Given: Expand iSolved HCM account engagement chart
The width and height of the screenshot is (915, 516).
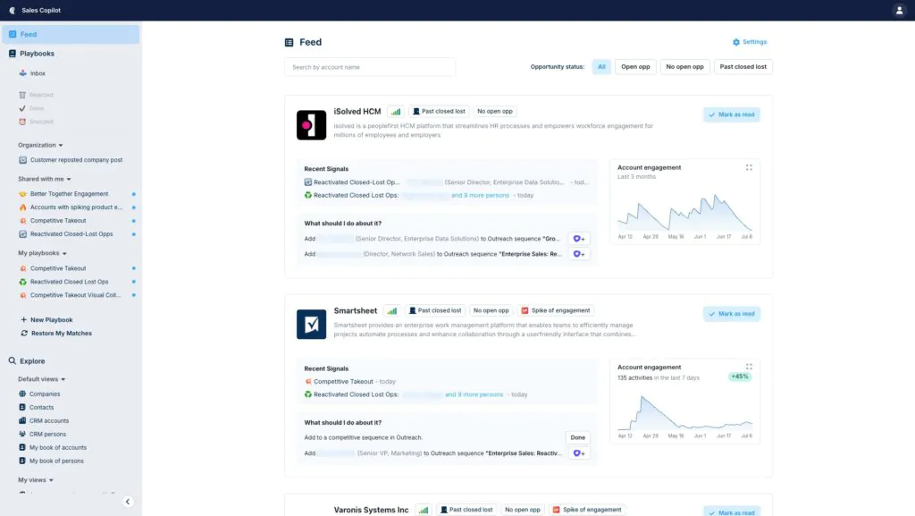Looking at the screenshot, I should point(749,167).
